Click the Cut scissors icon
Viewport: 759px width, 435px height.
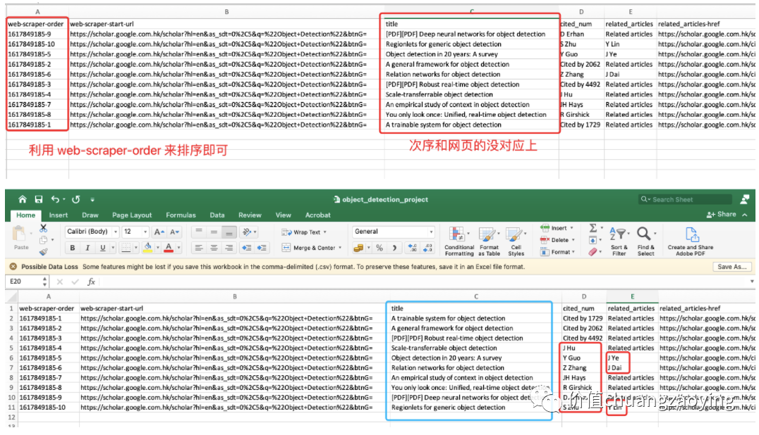tap(44, 227)
